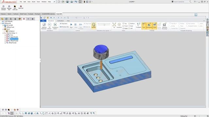Viewport: 209px width, 117px height.
Task: Click the New document icon
Action: click(x=59, y=2)
